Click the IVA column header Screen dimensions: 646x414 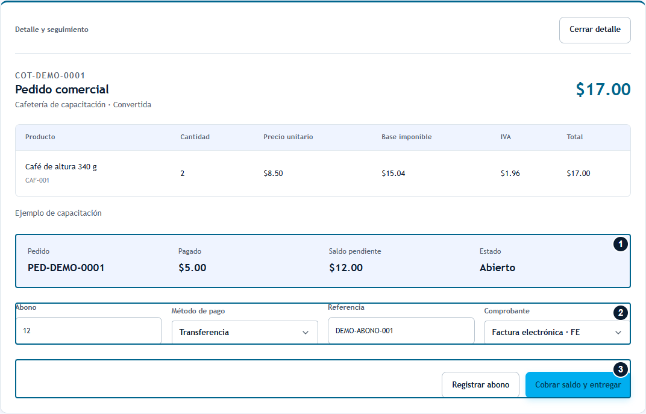tap(506, 137)
